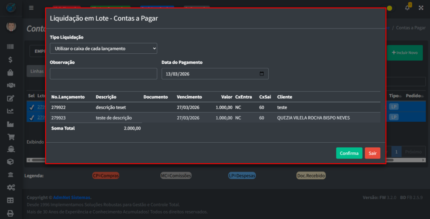Uncheck the first row selection checkbox
430x219 pixels.
[31, 107]
